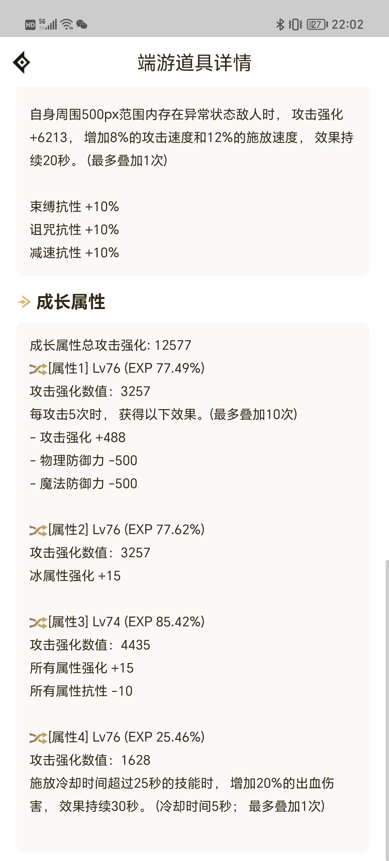Tap the vibrate mode icon in status bar
Viewport: 389px width, 861px height.
click(295, 24)
